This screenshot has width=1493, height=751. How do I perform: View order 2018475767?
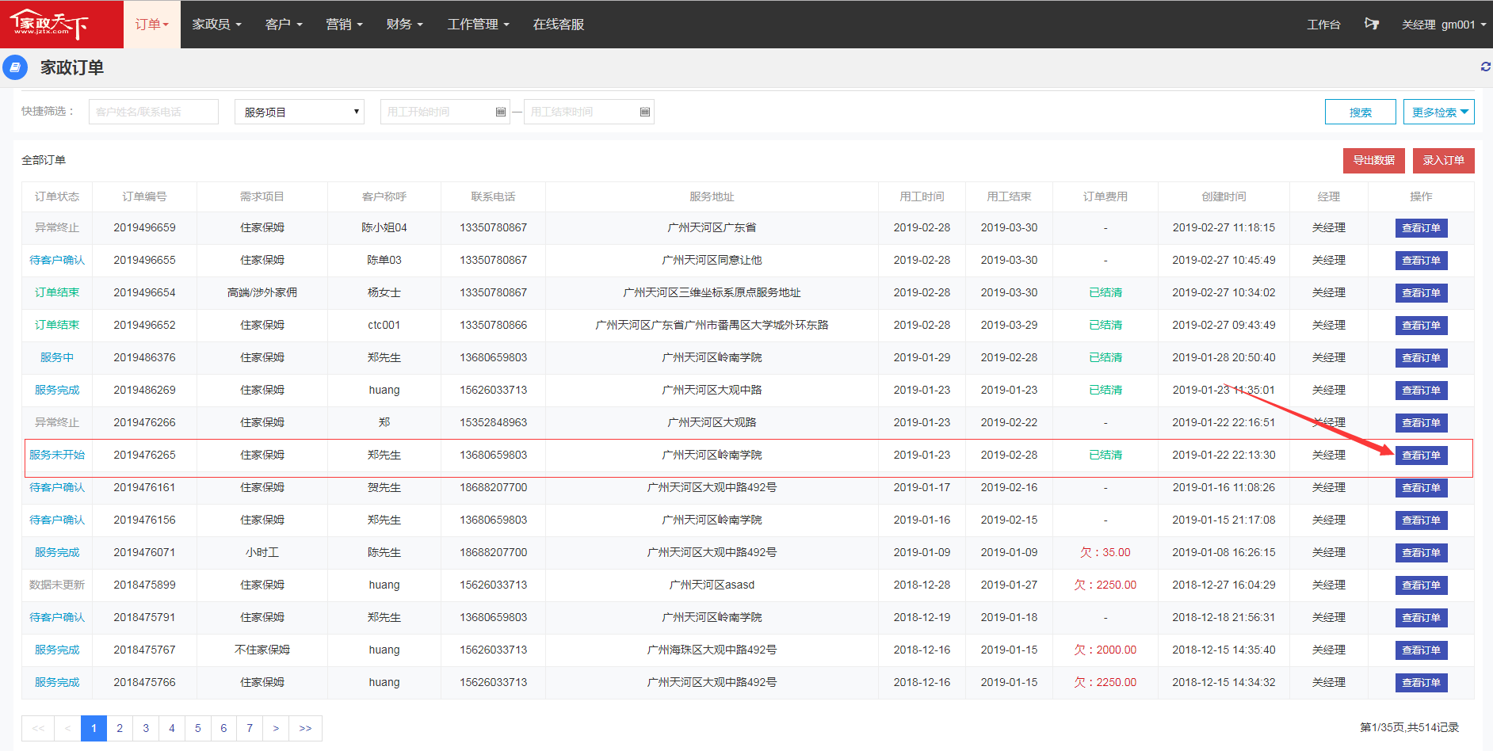click(x=1421, y=650)
